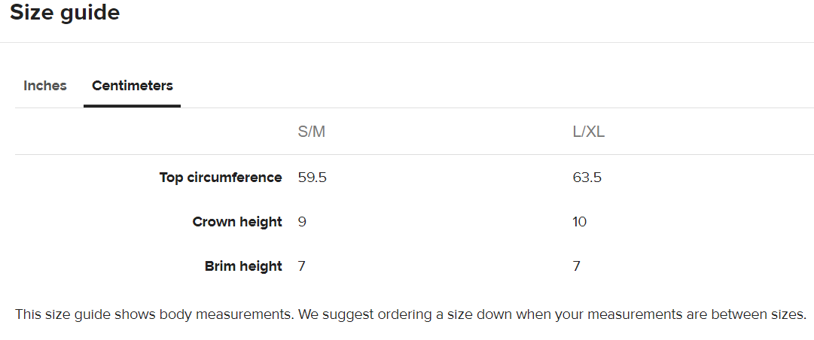Select the Crown height row label
The image size is (814, 340).
[x=237, y=222]
